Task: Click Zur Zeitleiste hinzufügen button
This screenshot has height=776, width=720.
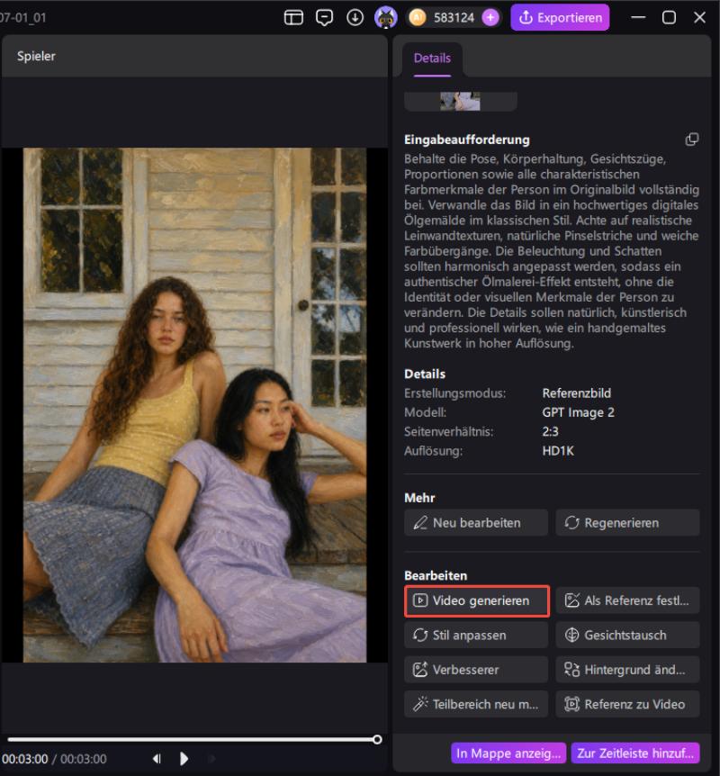Action: (635, 753)
